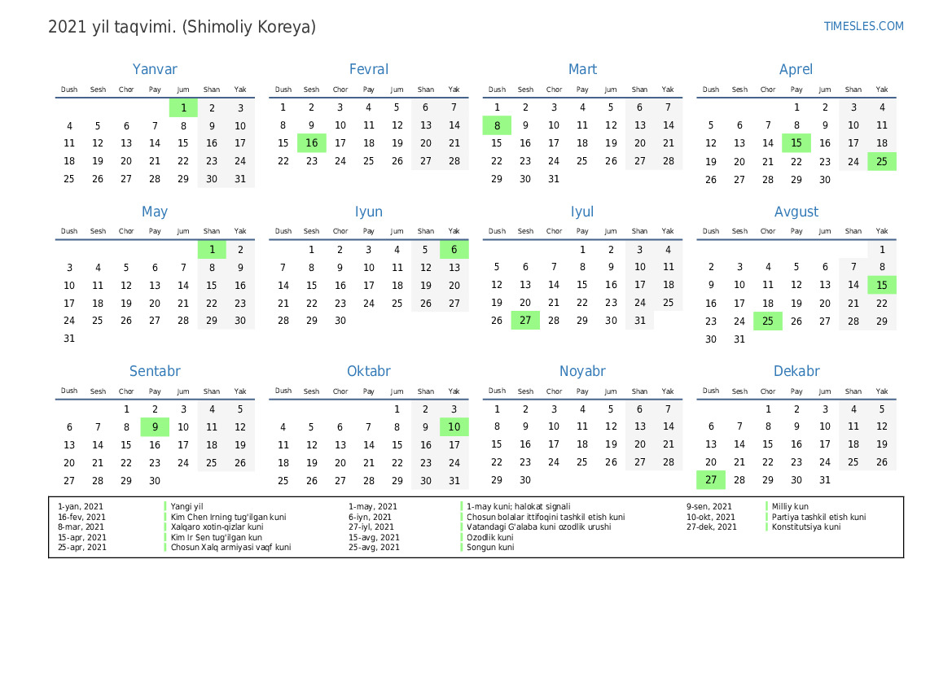This screenshot has height=673, width=952.
Task: Click highlighted 10 in Oktabr
Action: 454,427
